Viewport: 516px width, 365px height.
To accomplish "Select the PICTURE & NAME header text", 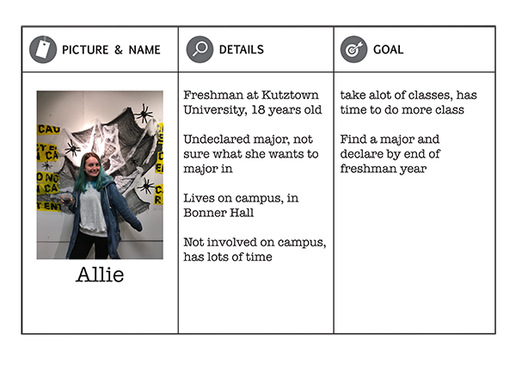I will click(111, 50).
